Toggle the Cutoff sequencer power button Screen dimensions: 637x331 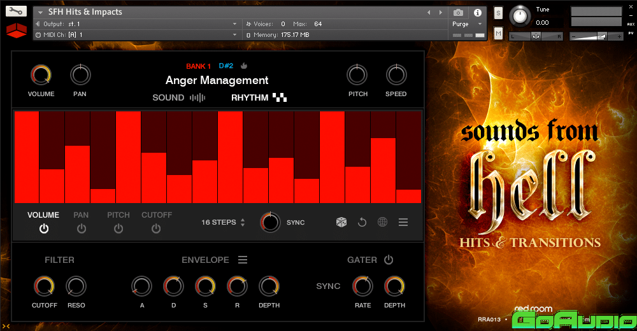click(x=156, y=229)
